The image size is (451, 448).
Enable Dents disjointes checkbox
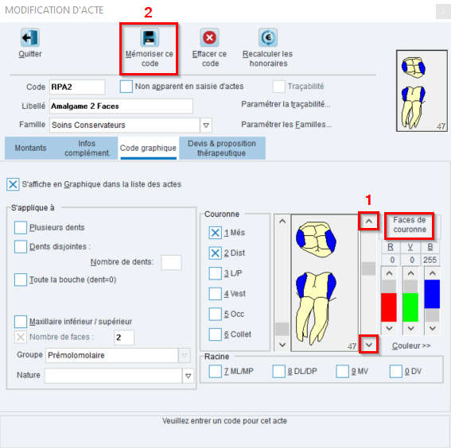[x=21, y=247]
